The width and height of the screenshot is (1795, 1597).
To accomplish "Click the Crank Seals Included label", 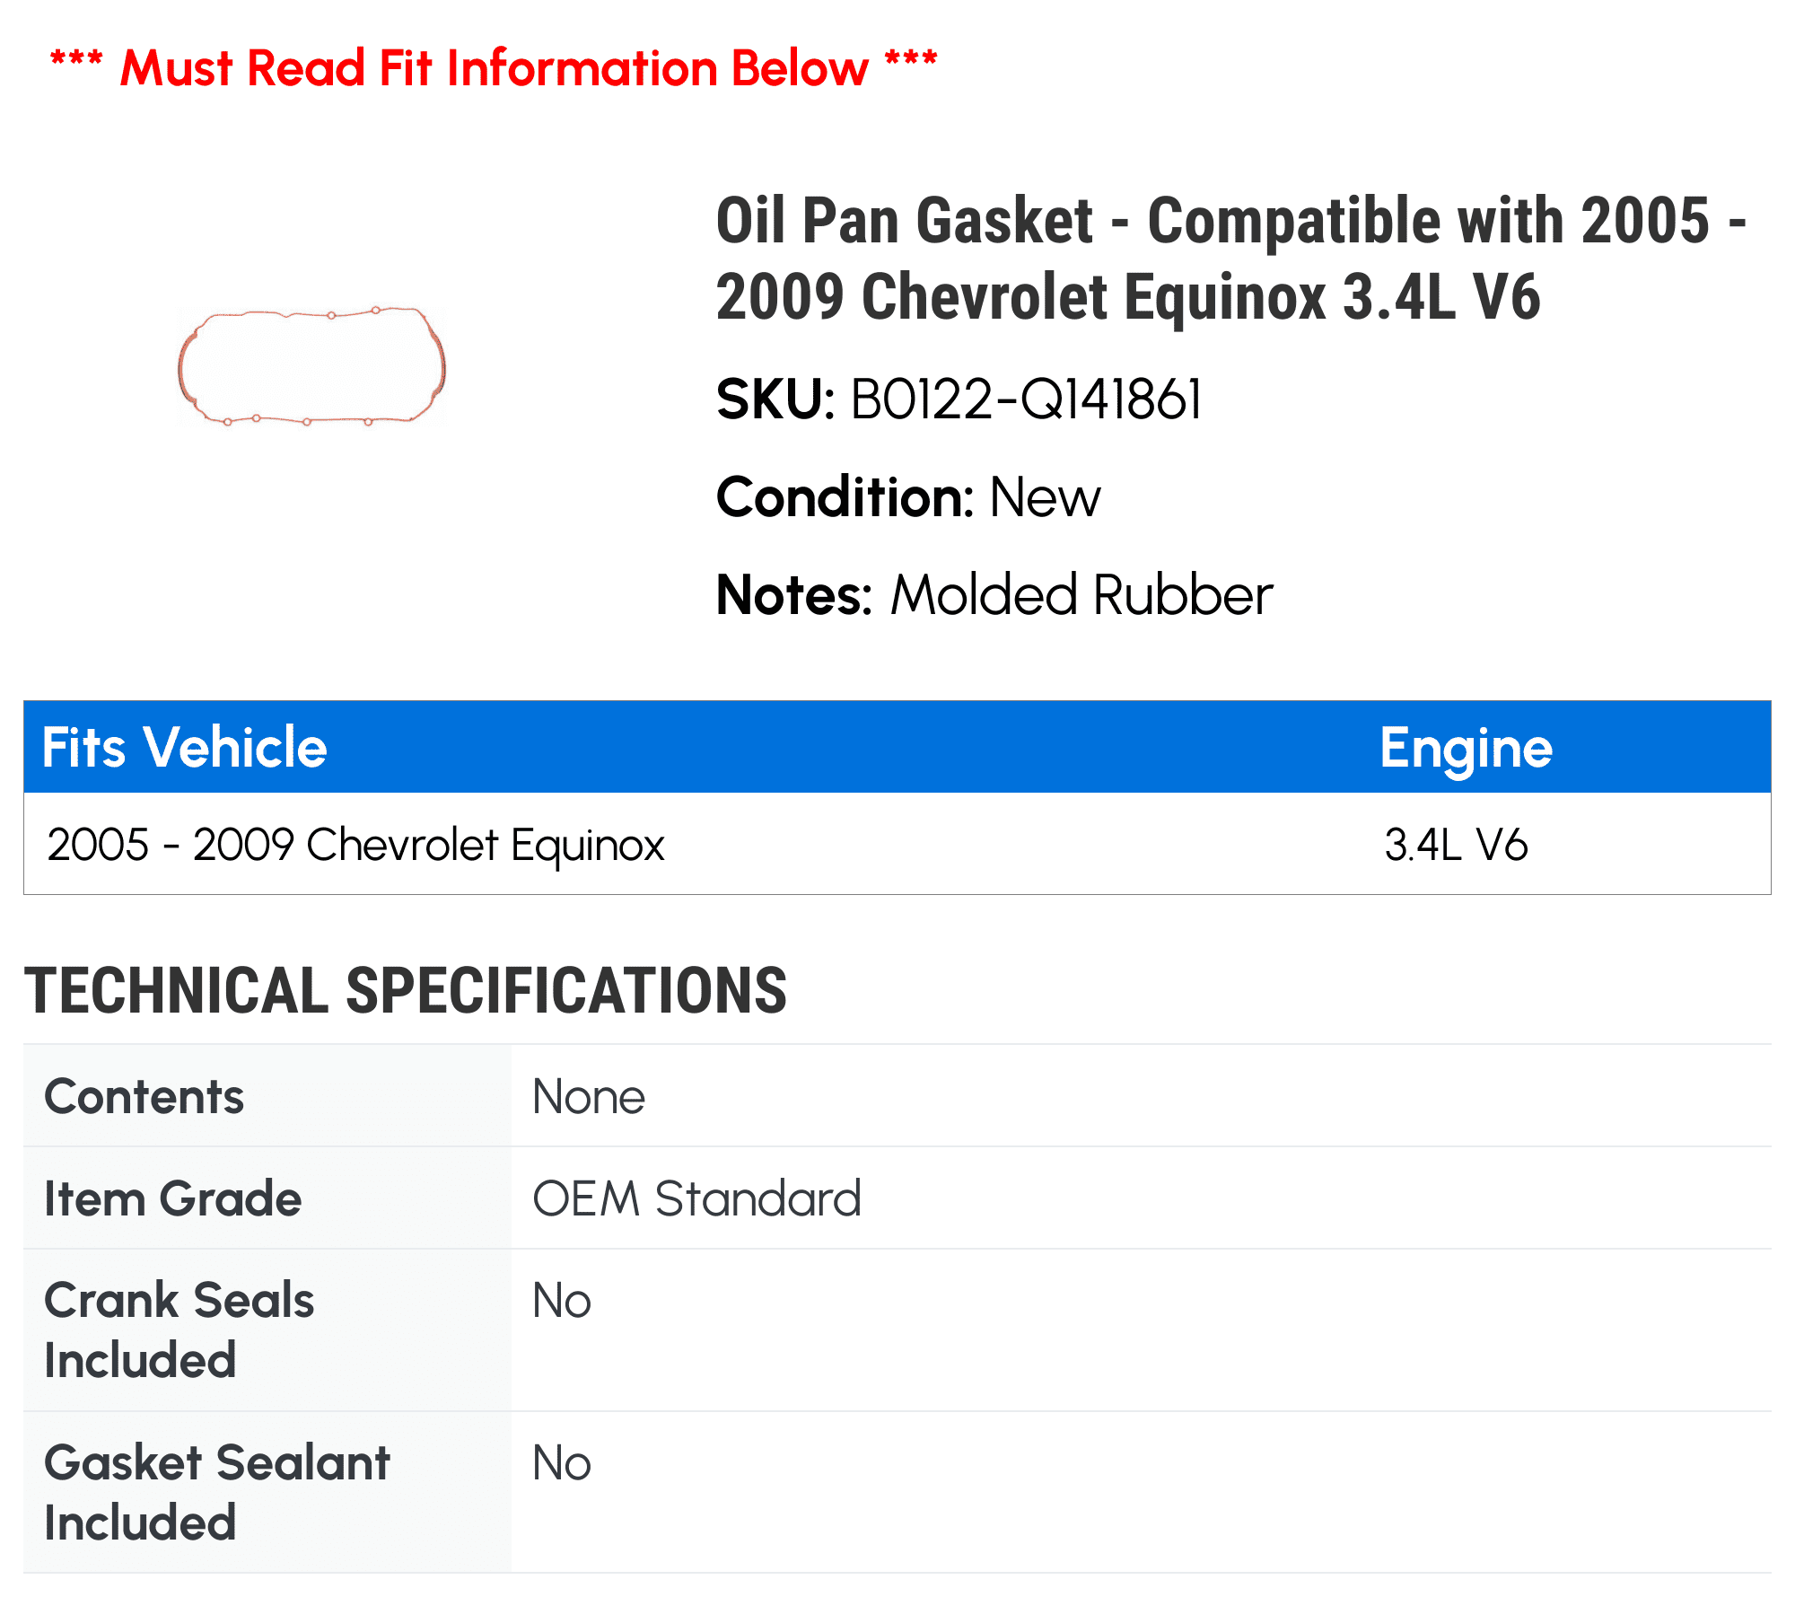I will pyautogui.click(x=179, y=1329).
